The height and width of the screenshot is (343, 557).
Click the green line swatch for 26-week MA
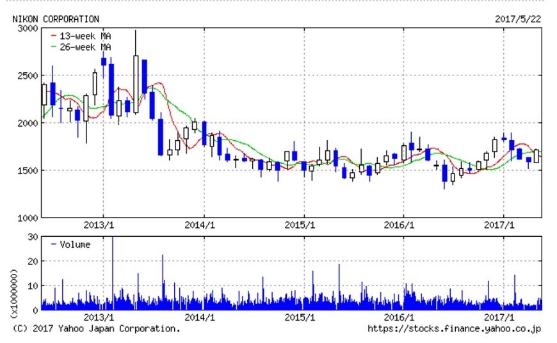pyautogui.click(x=53, y=47)
